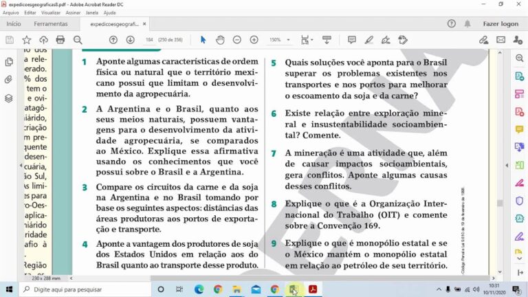Click the cloud upload icon
The height and width of the screenshot is (297, 528).
click(x=43, y=40)
